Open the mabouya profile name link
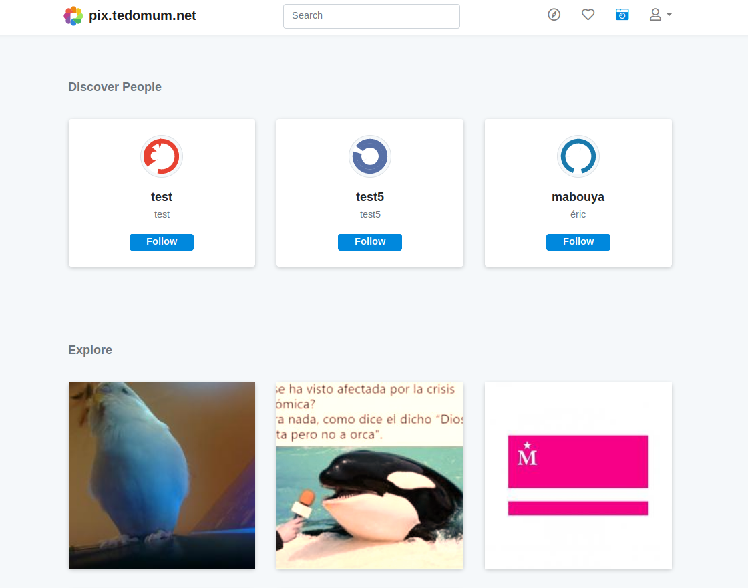This screenshot has width=748, height=588. [578, 197]
